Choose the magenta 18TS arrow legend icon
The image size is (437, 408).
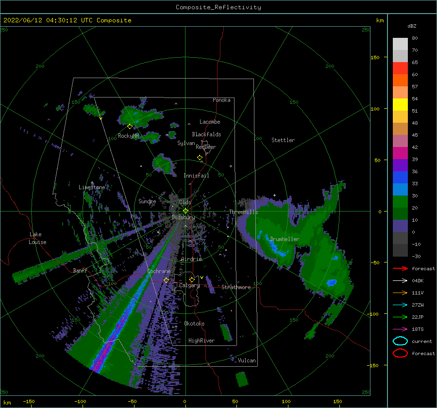(x=400, y=329)
